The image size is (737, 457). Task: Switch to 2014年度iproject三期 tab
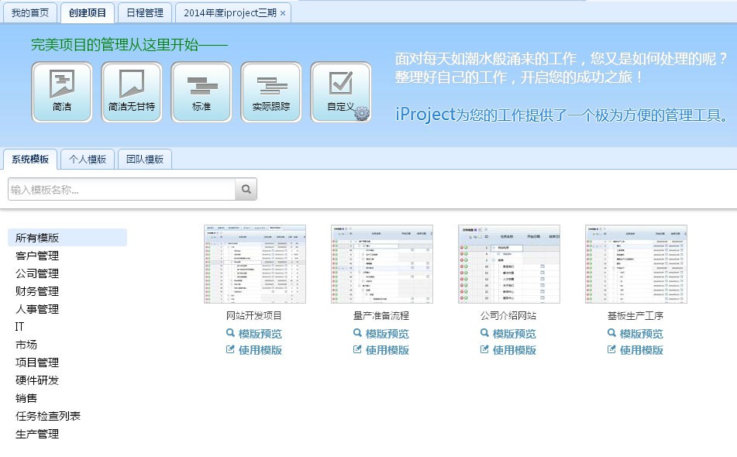click(230, 12)
